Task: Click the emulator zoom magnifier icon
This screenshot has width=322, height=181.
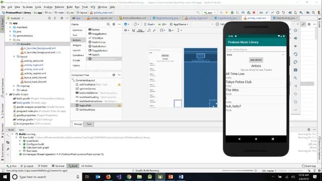Action: coord(295,78)
